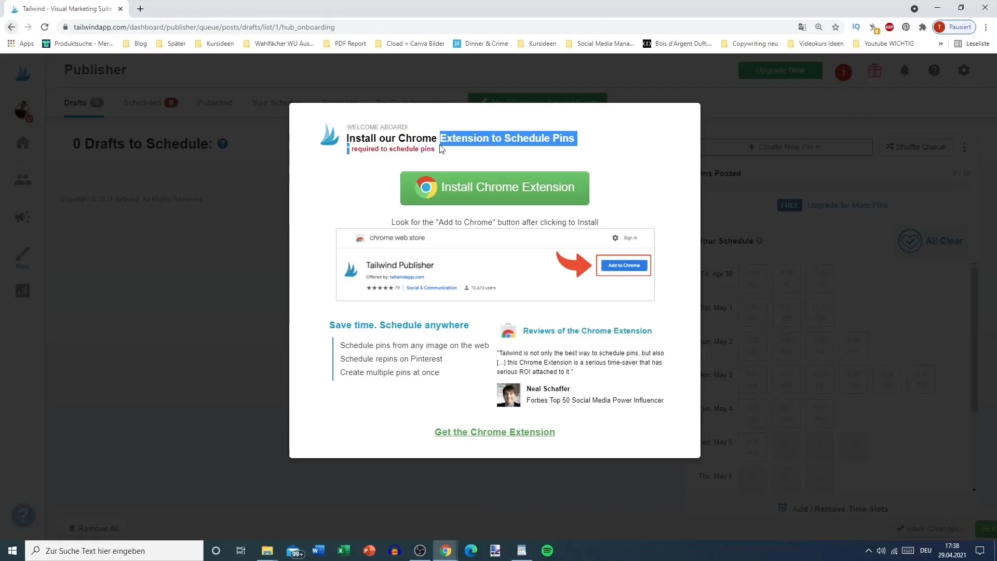This screenshot has height=561, width=997.
Task: Open the Chrome extensions puzzle icon
Action: (x=922, y=27)
